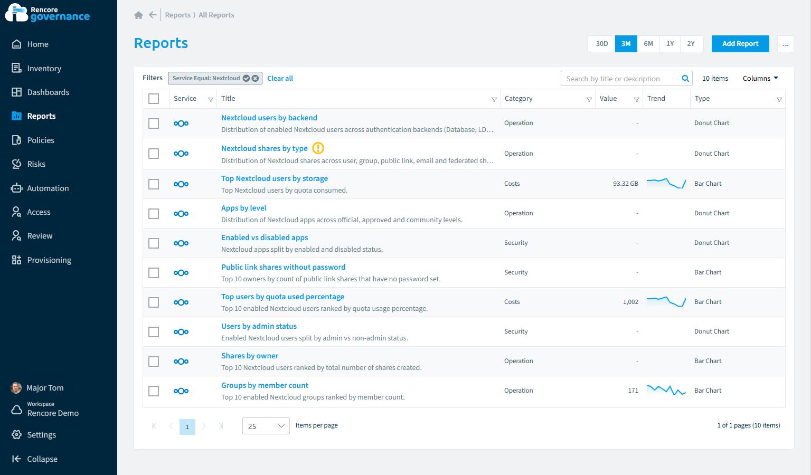Viewport: 811px width, 475px height.
Task: Open trend sparkline for Groups by member count
Action: tap(666, 391)
